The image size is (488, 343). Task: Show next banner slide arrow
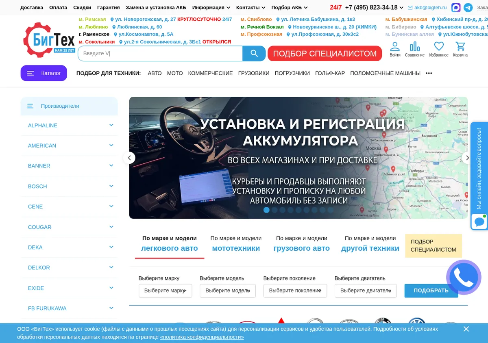(x=467, y=158)
